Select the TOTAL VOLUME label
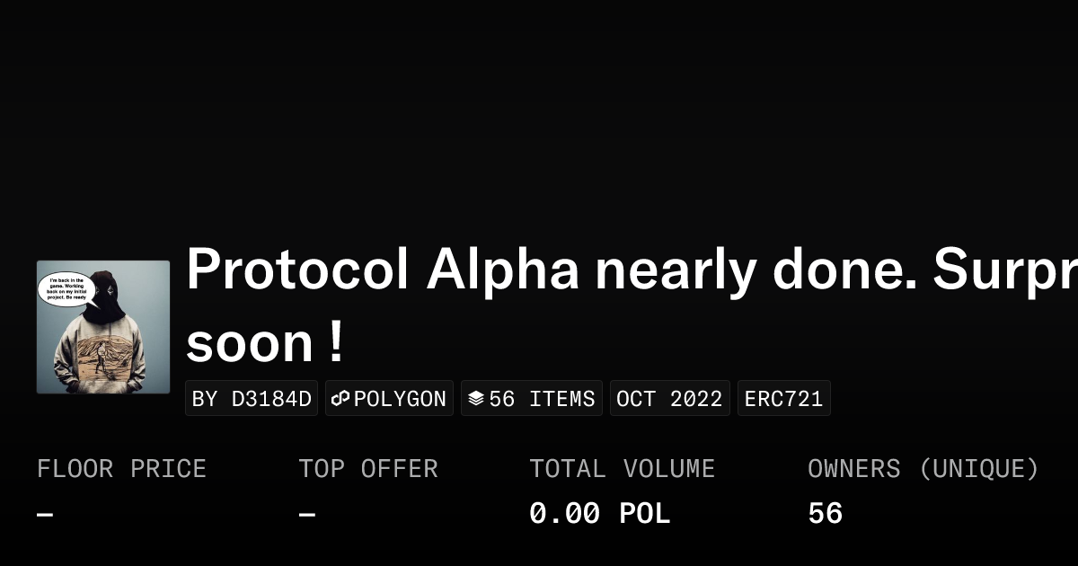Viewport: 1078px width, 566px height. click(622, 469)
